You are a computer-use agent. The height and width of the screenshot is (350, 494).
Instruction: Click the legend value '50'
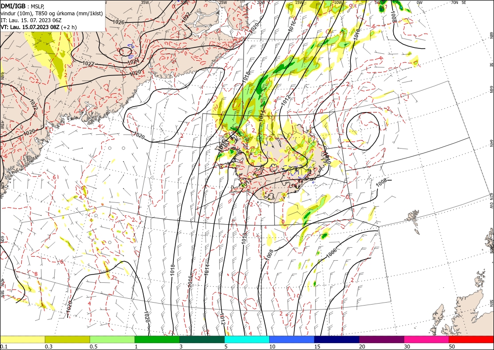[452, 347]
